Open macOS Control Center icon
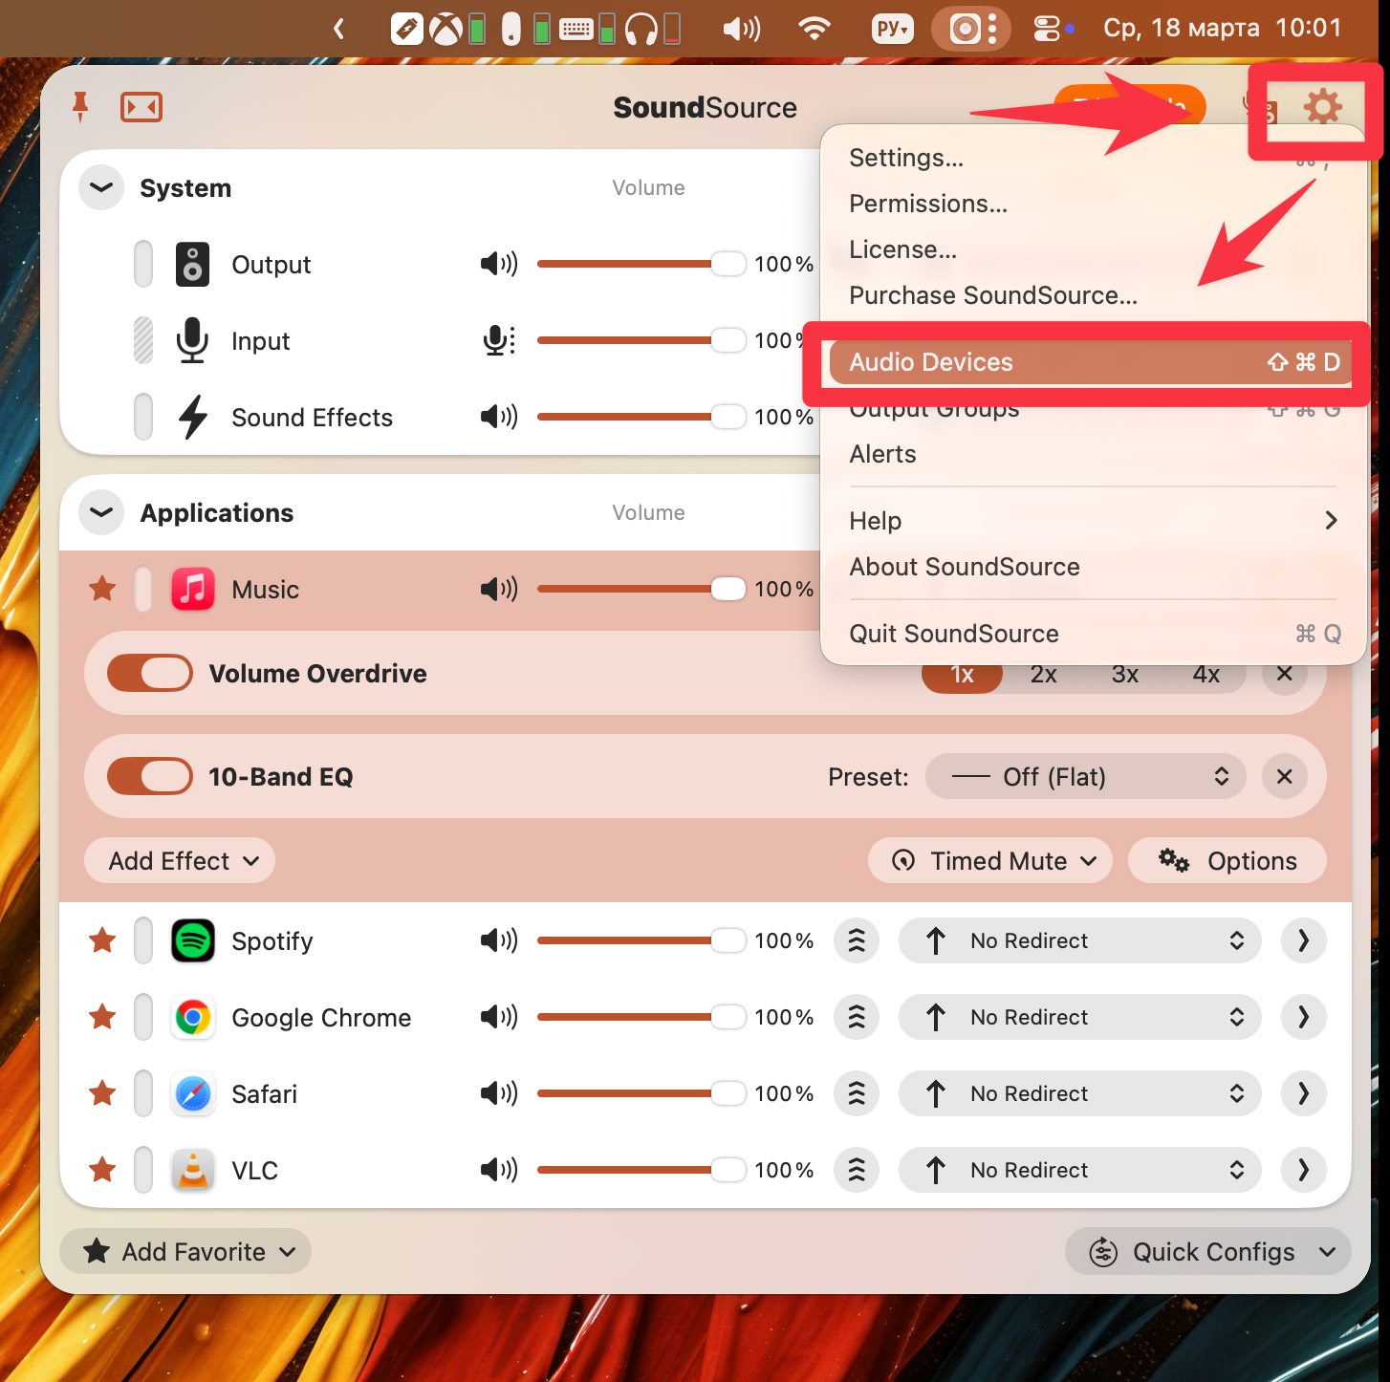Viewport: 1390px width, 1382px height. click(1047, 29)
